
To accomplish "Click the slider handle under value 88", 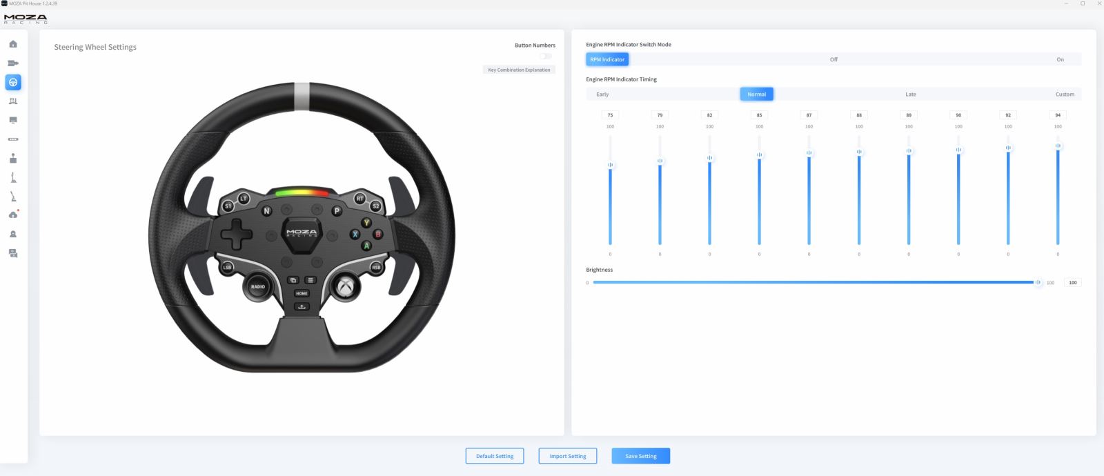I will [859, 152].
